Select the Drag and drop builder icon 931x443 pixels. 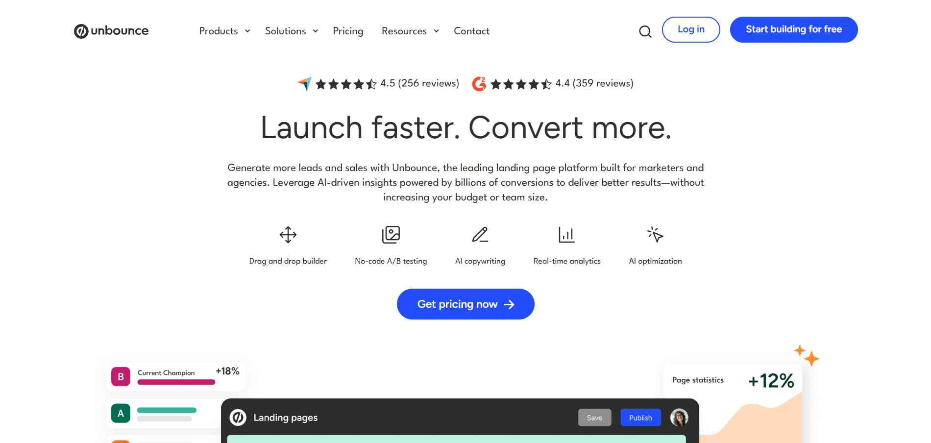pos(288,235)
